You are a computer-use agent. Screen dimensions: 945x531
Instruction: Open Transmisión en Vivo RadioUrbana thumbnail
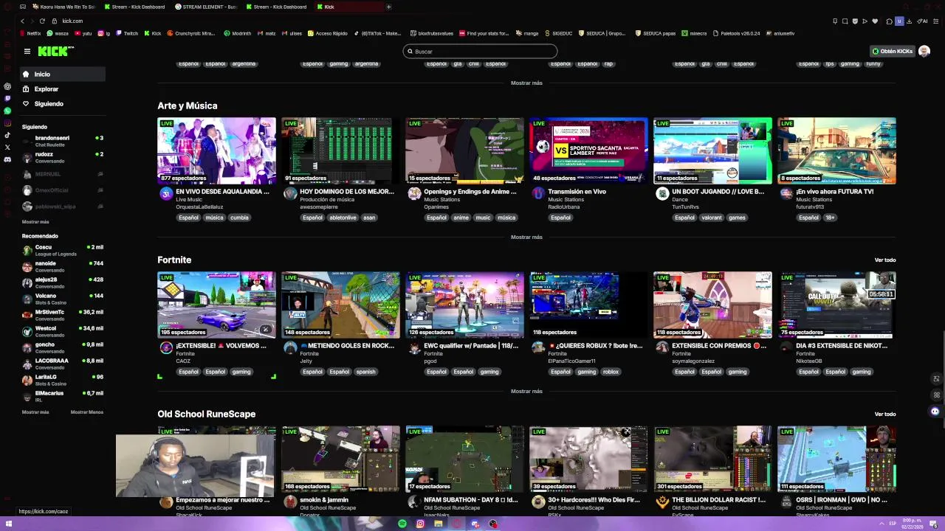pyautogui.click(x=588, y=150)
